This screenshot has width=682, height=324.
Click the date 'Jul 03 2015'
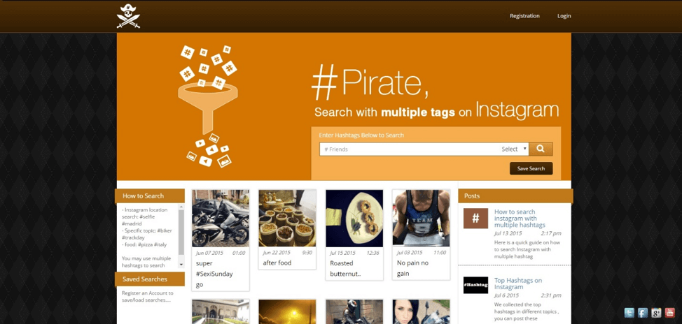(410, 253)
